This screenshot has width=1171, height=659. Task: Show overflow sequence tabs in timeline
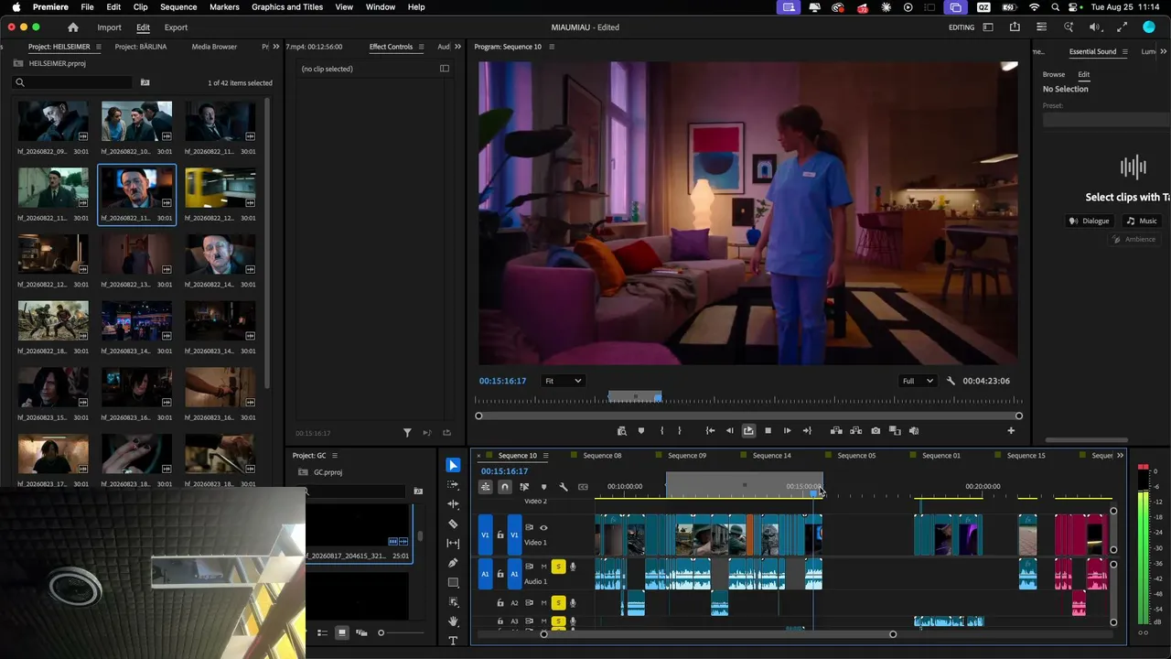click(1120, 456)
